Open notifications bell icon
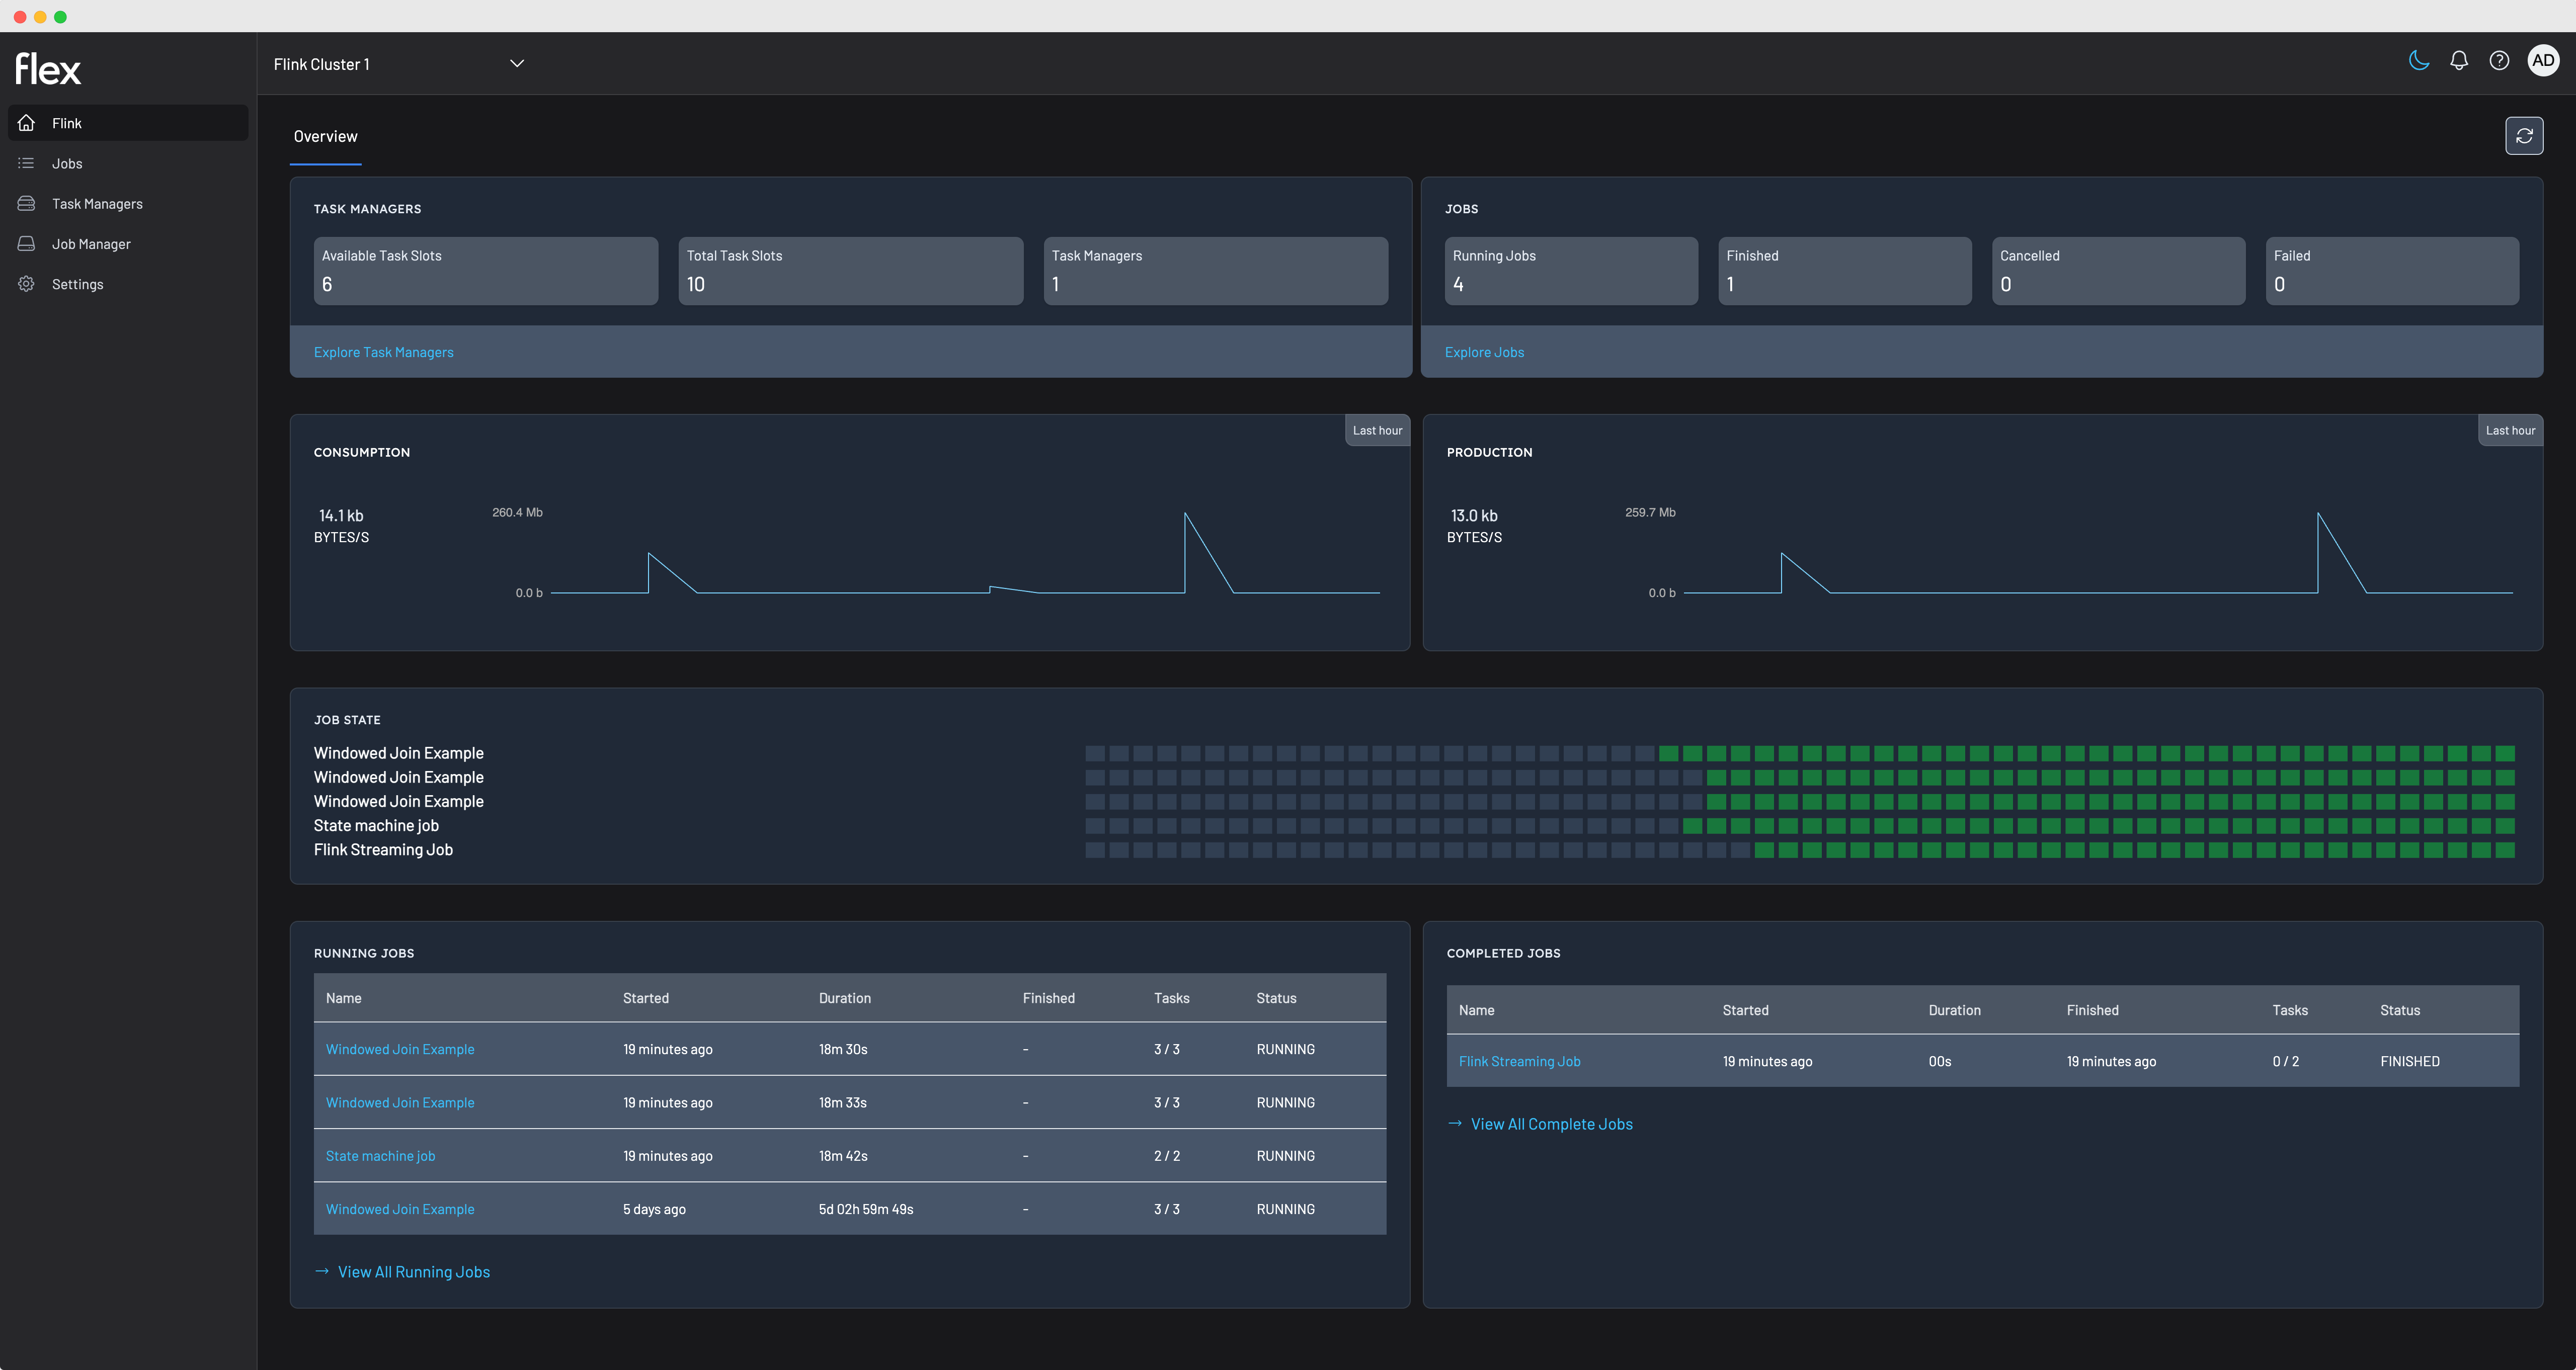Viewport: 2576px width, 1370px height. (x=2458, y=61)
